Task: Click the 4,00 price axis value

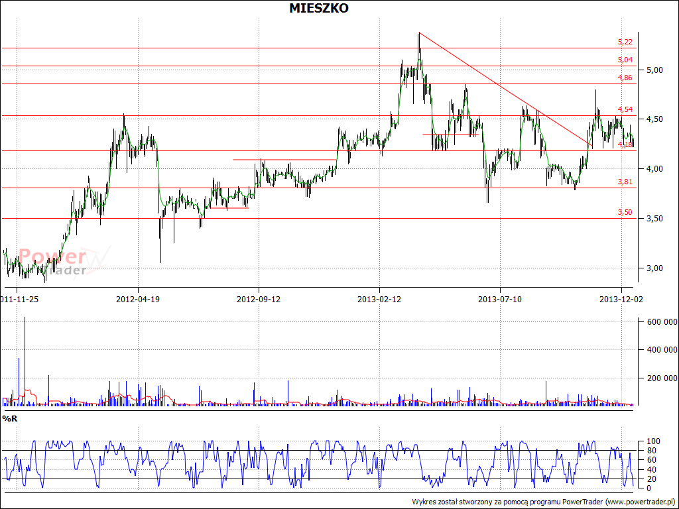Action: [x=654, y=169]
